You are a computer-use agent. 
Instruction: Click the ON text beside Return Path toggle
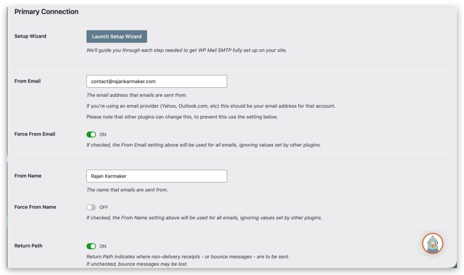click(x=103, y=246)
